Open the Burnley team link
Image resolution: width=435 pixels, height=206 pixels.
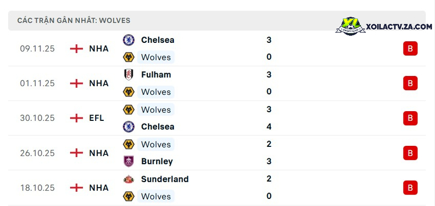pos(157,162)
